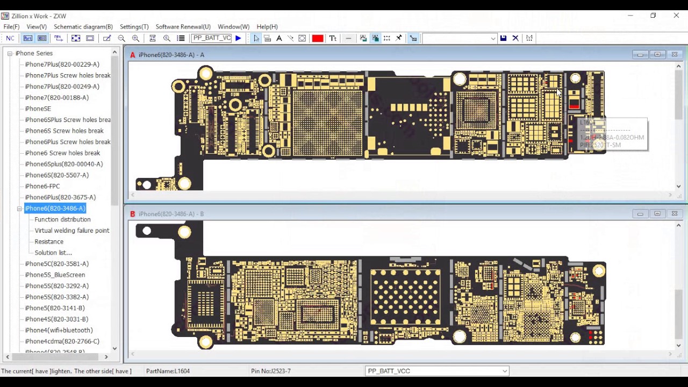Select iPhone5S_BlueScreen in the tree
Screen dimensions: 688x387
(55, 275)
